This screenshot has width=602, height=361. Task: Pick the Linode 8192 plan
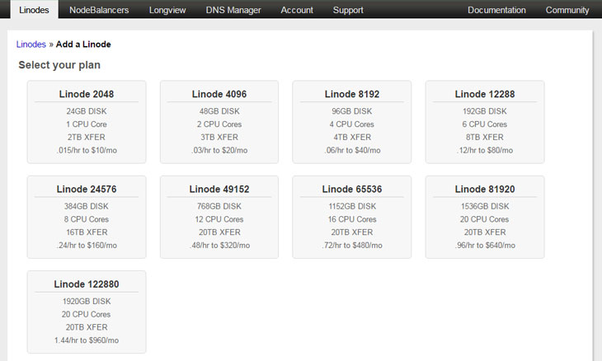351,122
